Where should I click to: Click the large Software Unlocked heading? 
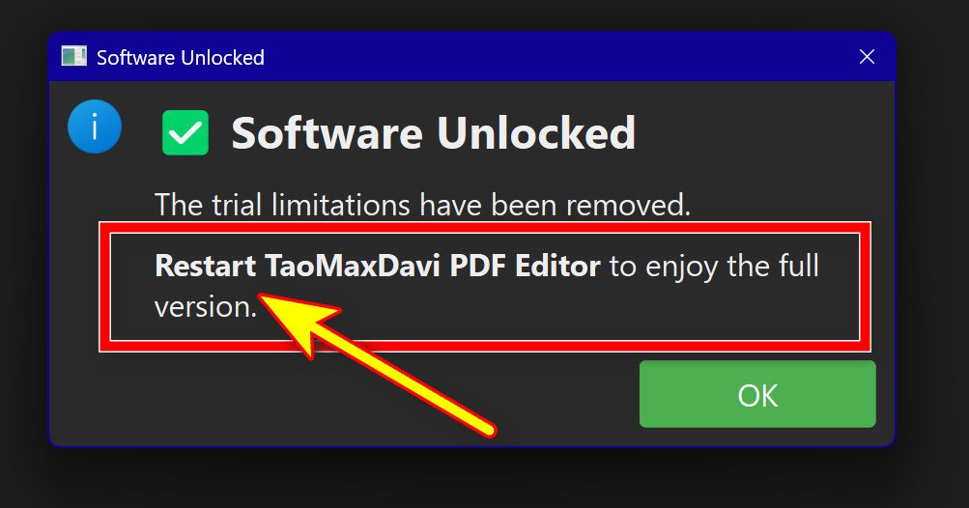coord(433,133)
